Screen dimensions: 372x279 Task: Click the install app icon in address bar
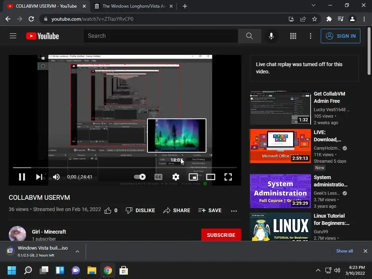point(291,19)
